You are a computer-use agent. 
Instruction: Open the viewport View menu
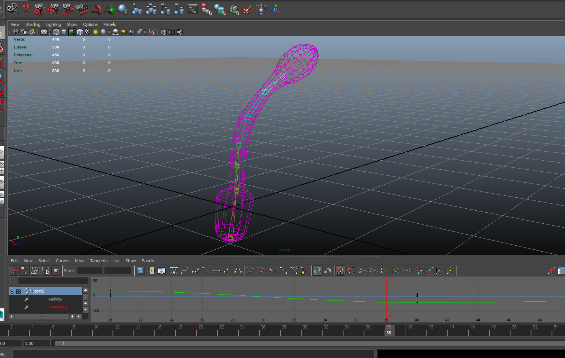tap(15, 24)
